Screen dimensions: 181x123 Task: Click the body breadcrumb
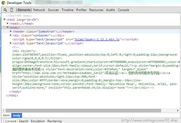click(17, 115)
